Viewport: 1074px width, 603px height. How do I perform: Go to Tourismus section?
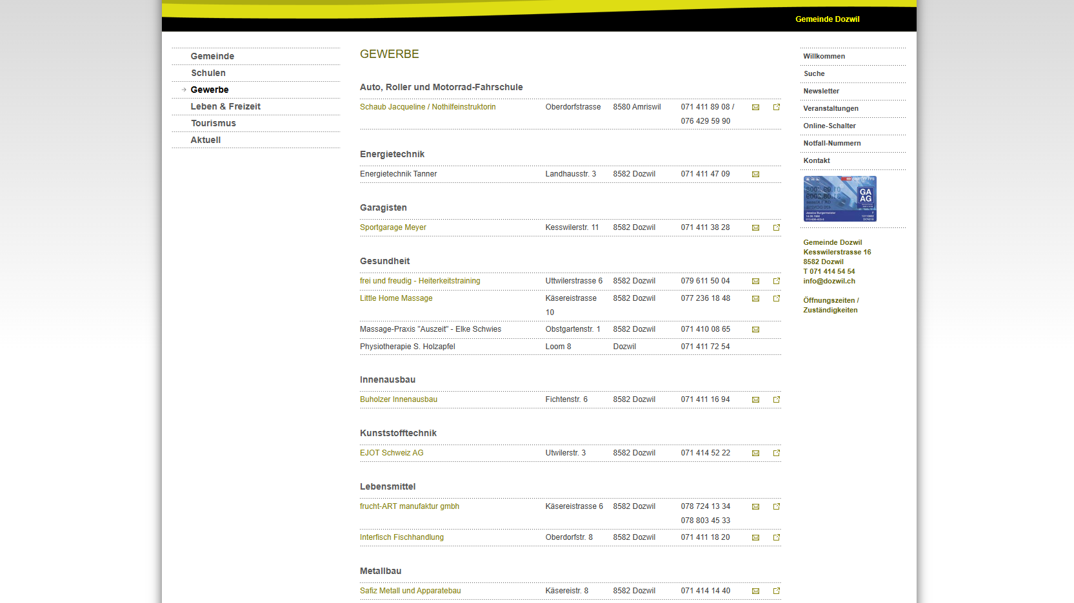(213, 123)
